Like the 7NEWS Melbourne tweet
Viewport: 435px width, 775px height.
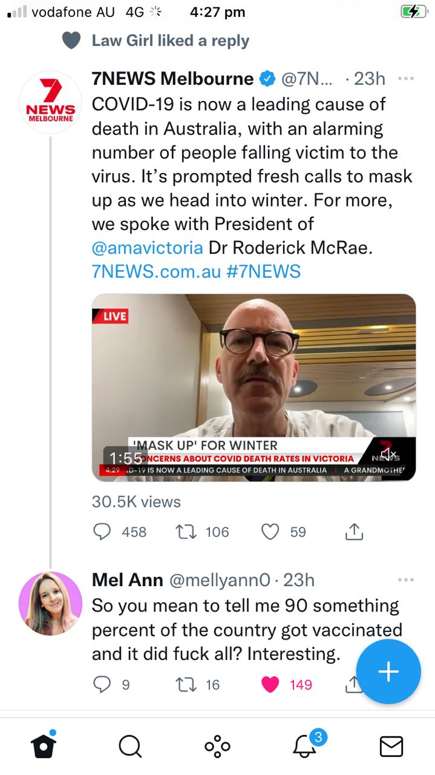pos(270,532)
